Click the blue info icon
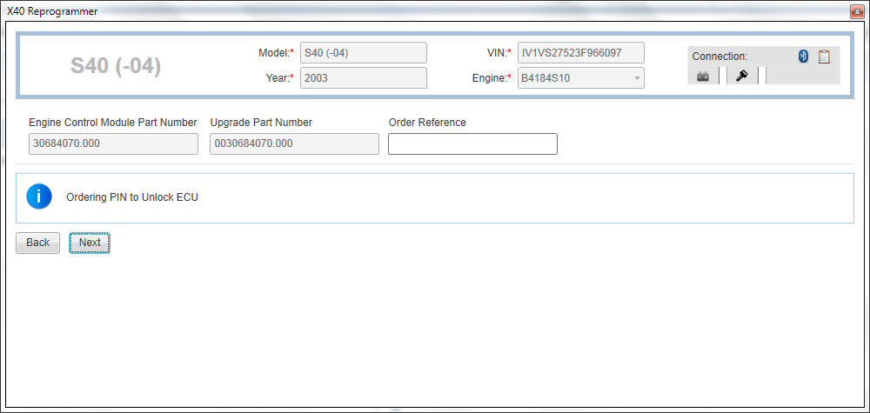Screen dimensions: 870x413 click(39, 197)
